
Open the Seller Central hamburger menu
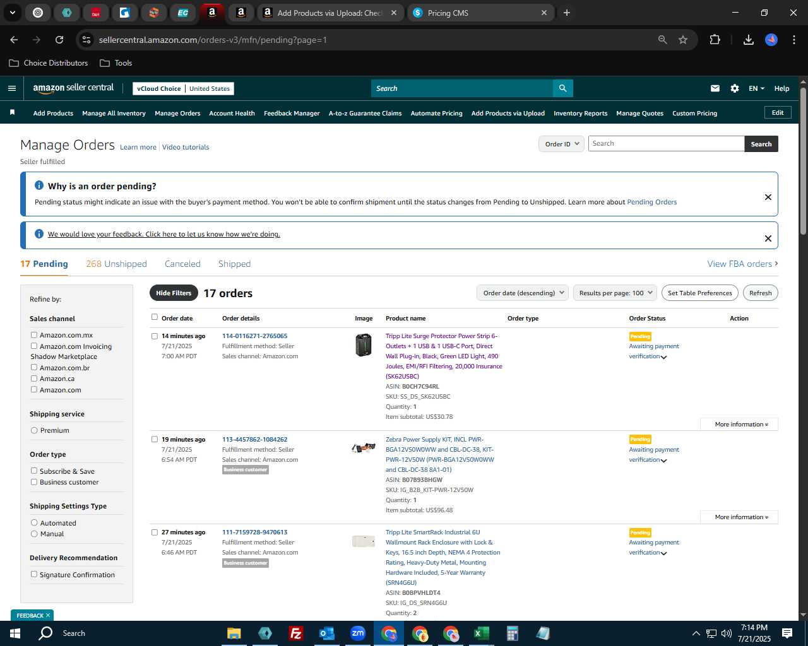[x=11, y=88]
